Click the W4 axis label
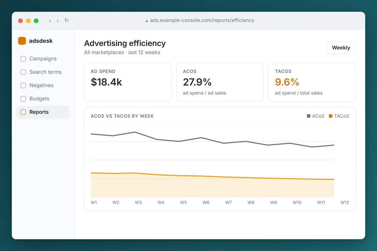The width and height of the screenshot is (377, 251). (161, 202)
